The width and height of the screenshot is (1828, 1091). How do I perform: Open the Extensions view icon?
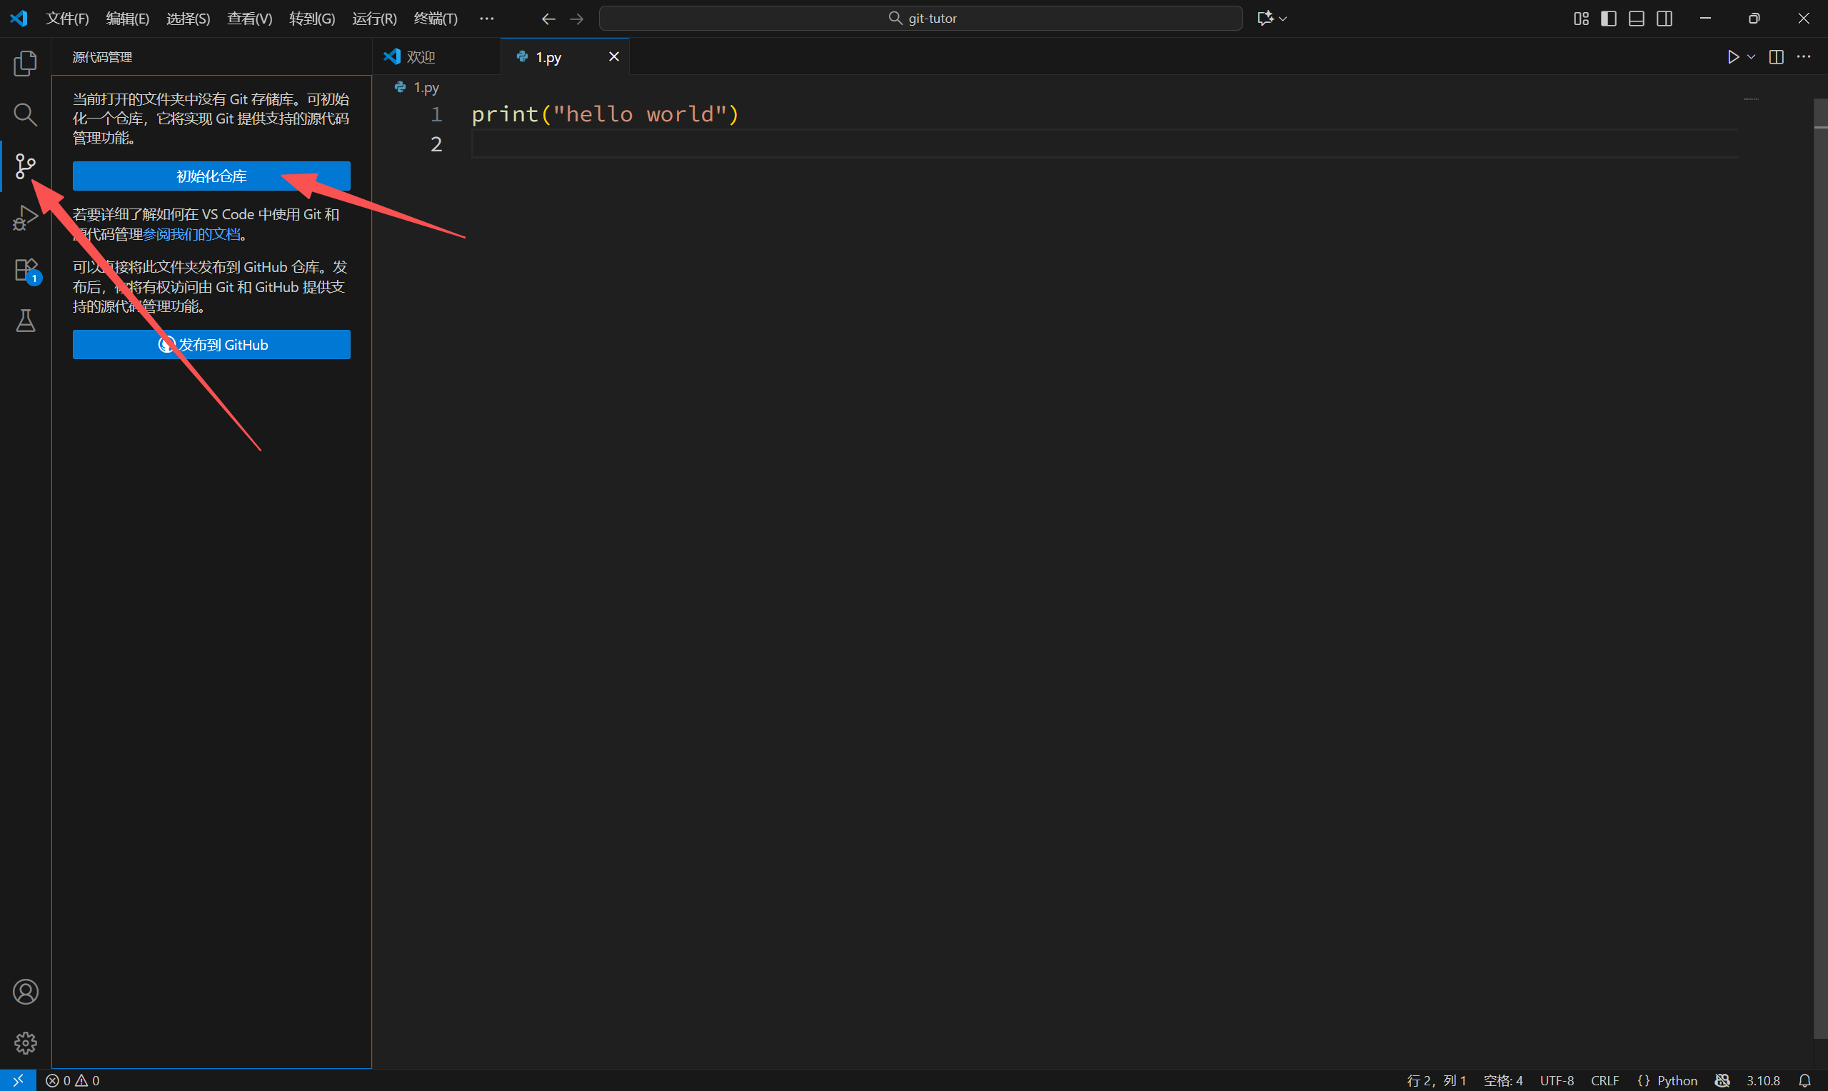25,269
